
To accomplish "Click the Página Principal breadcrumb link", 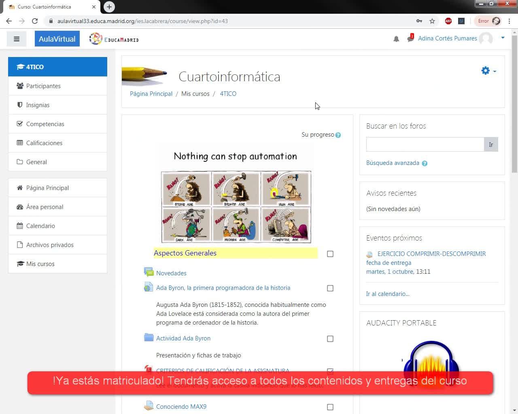I will (151, 93).
